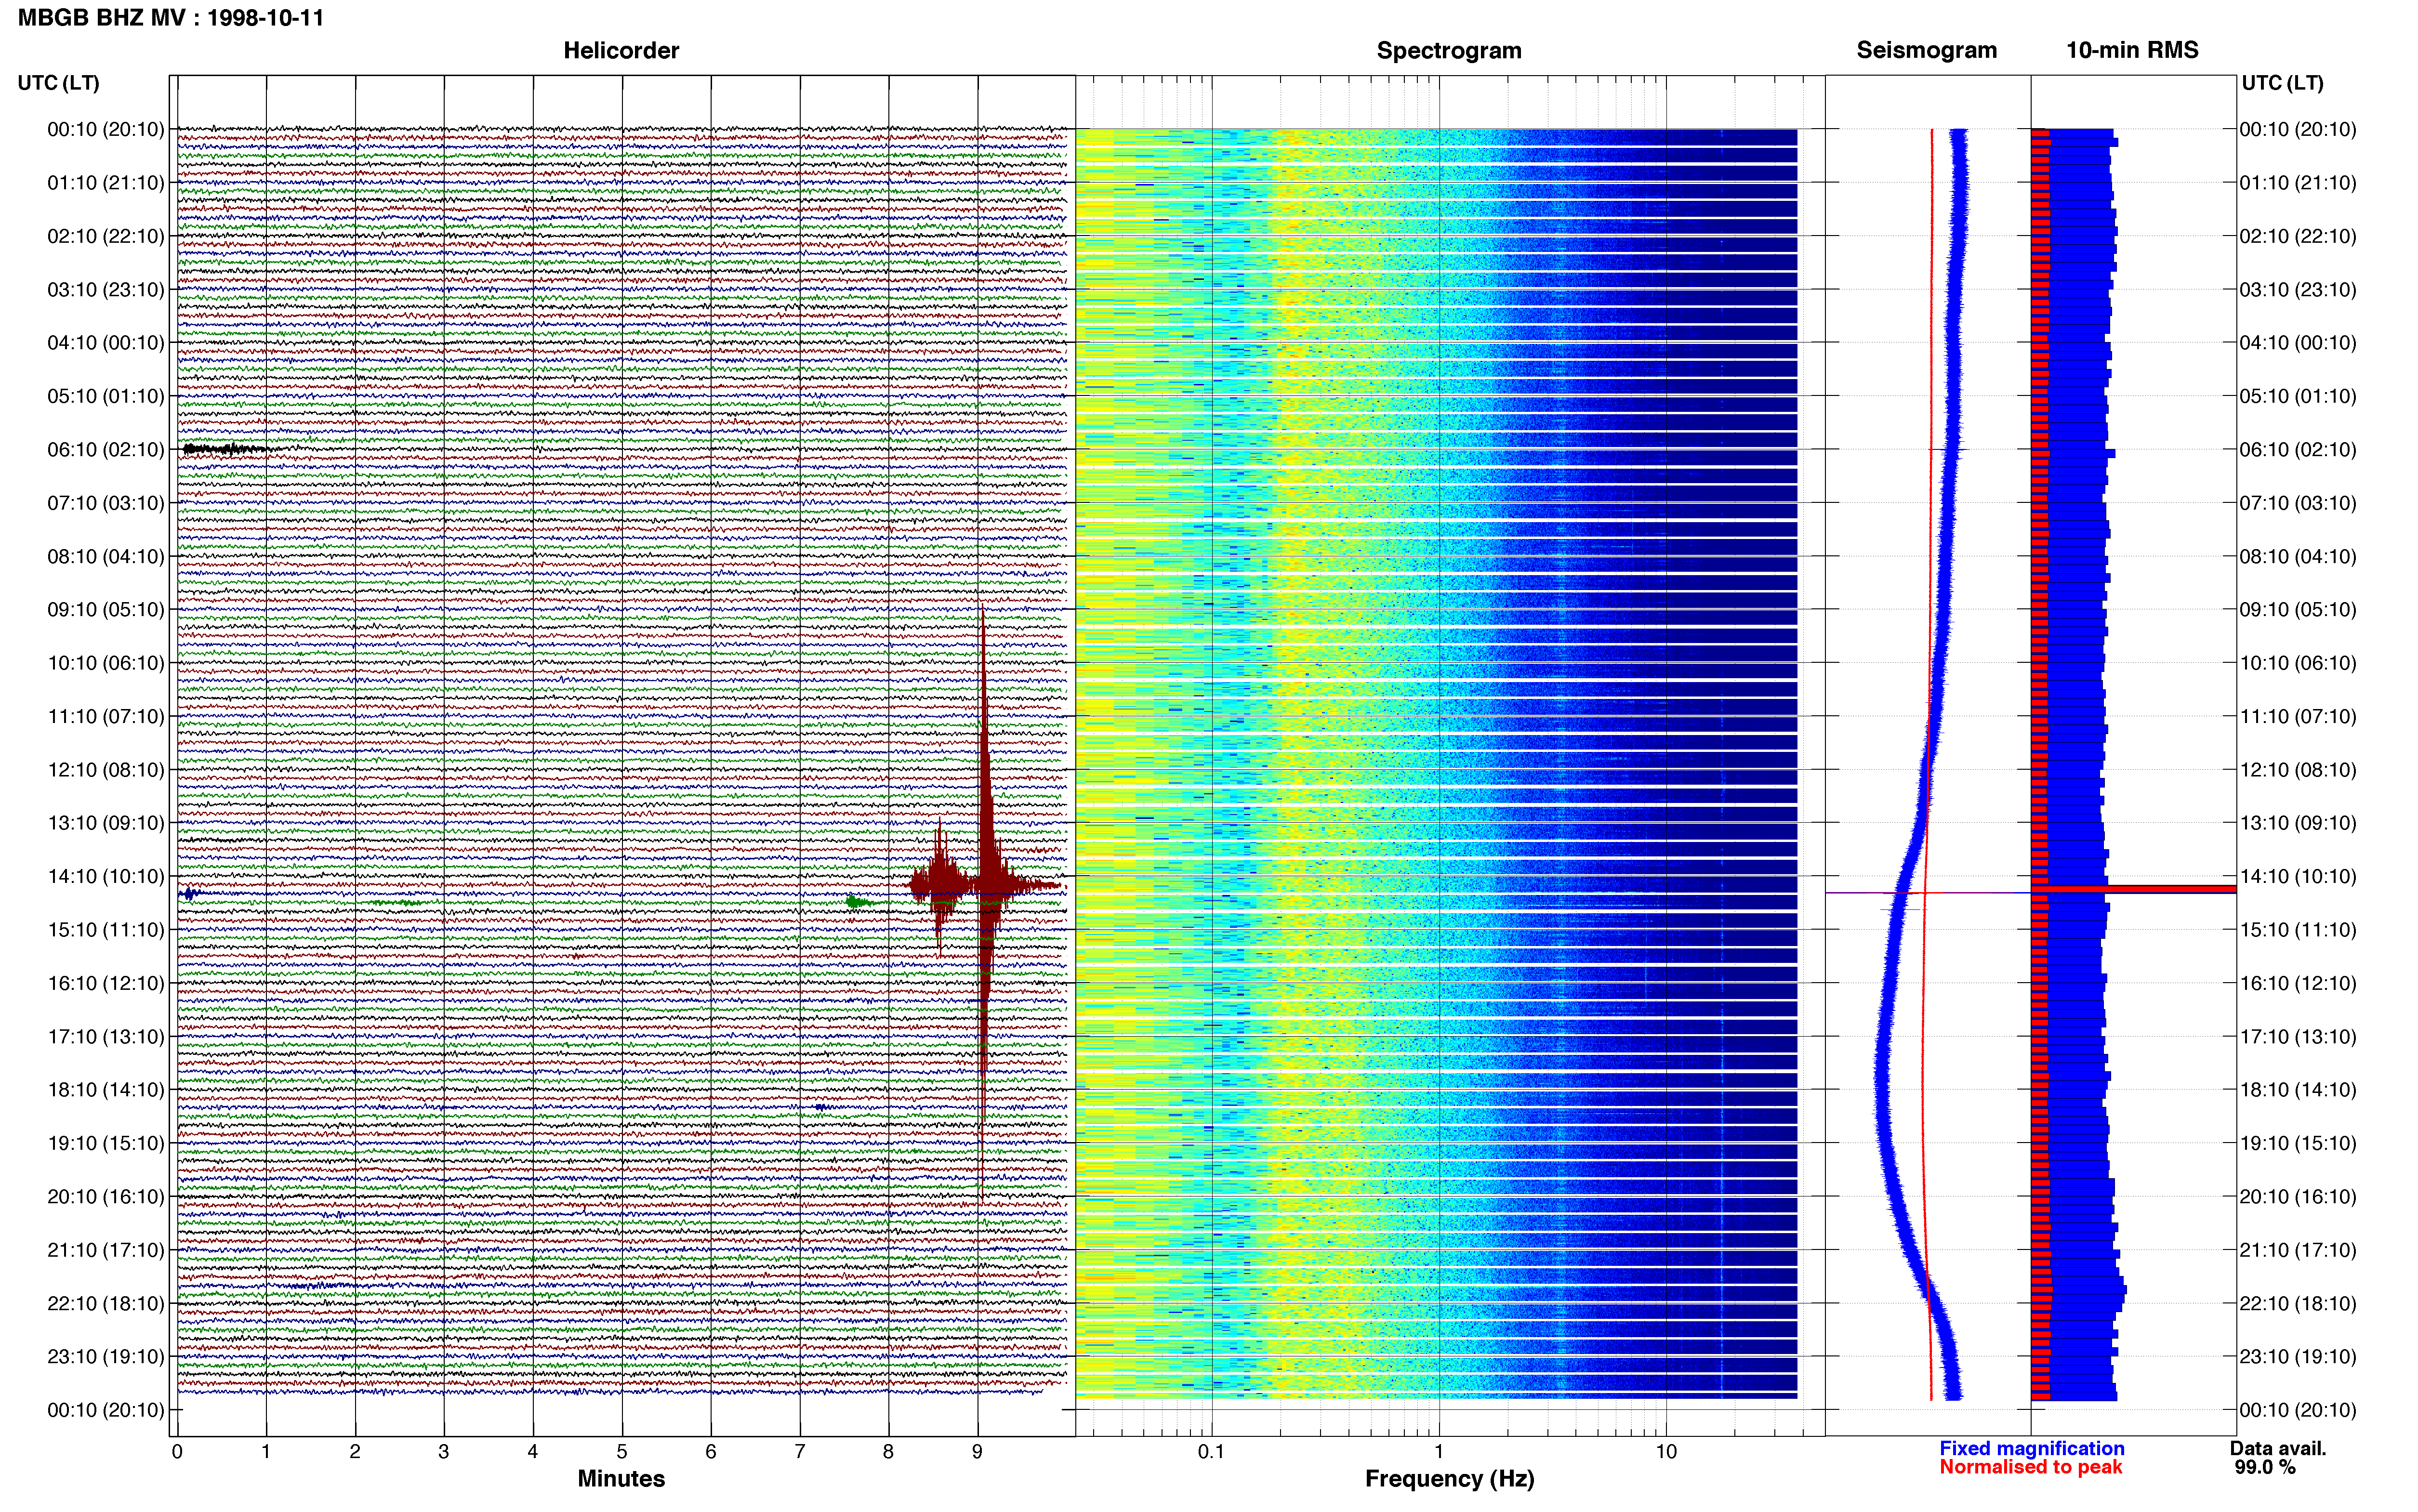Click minute tick '9' on helicorder axis
2418x1512 pixels.
coord(977,1452)
